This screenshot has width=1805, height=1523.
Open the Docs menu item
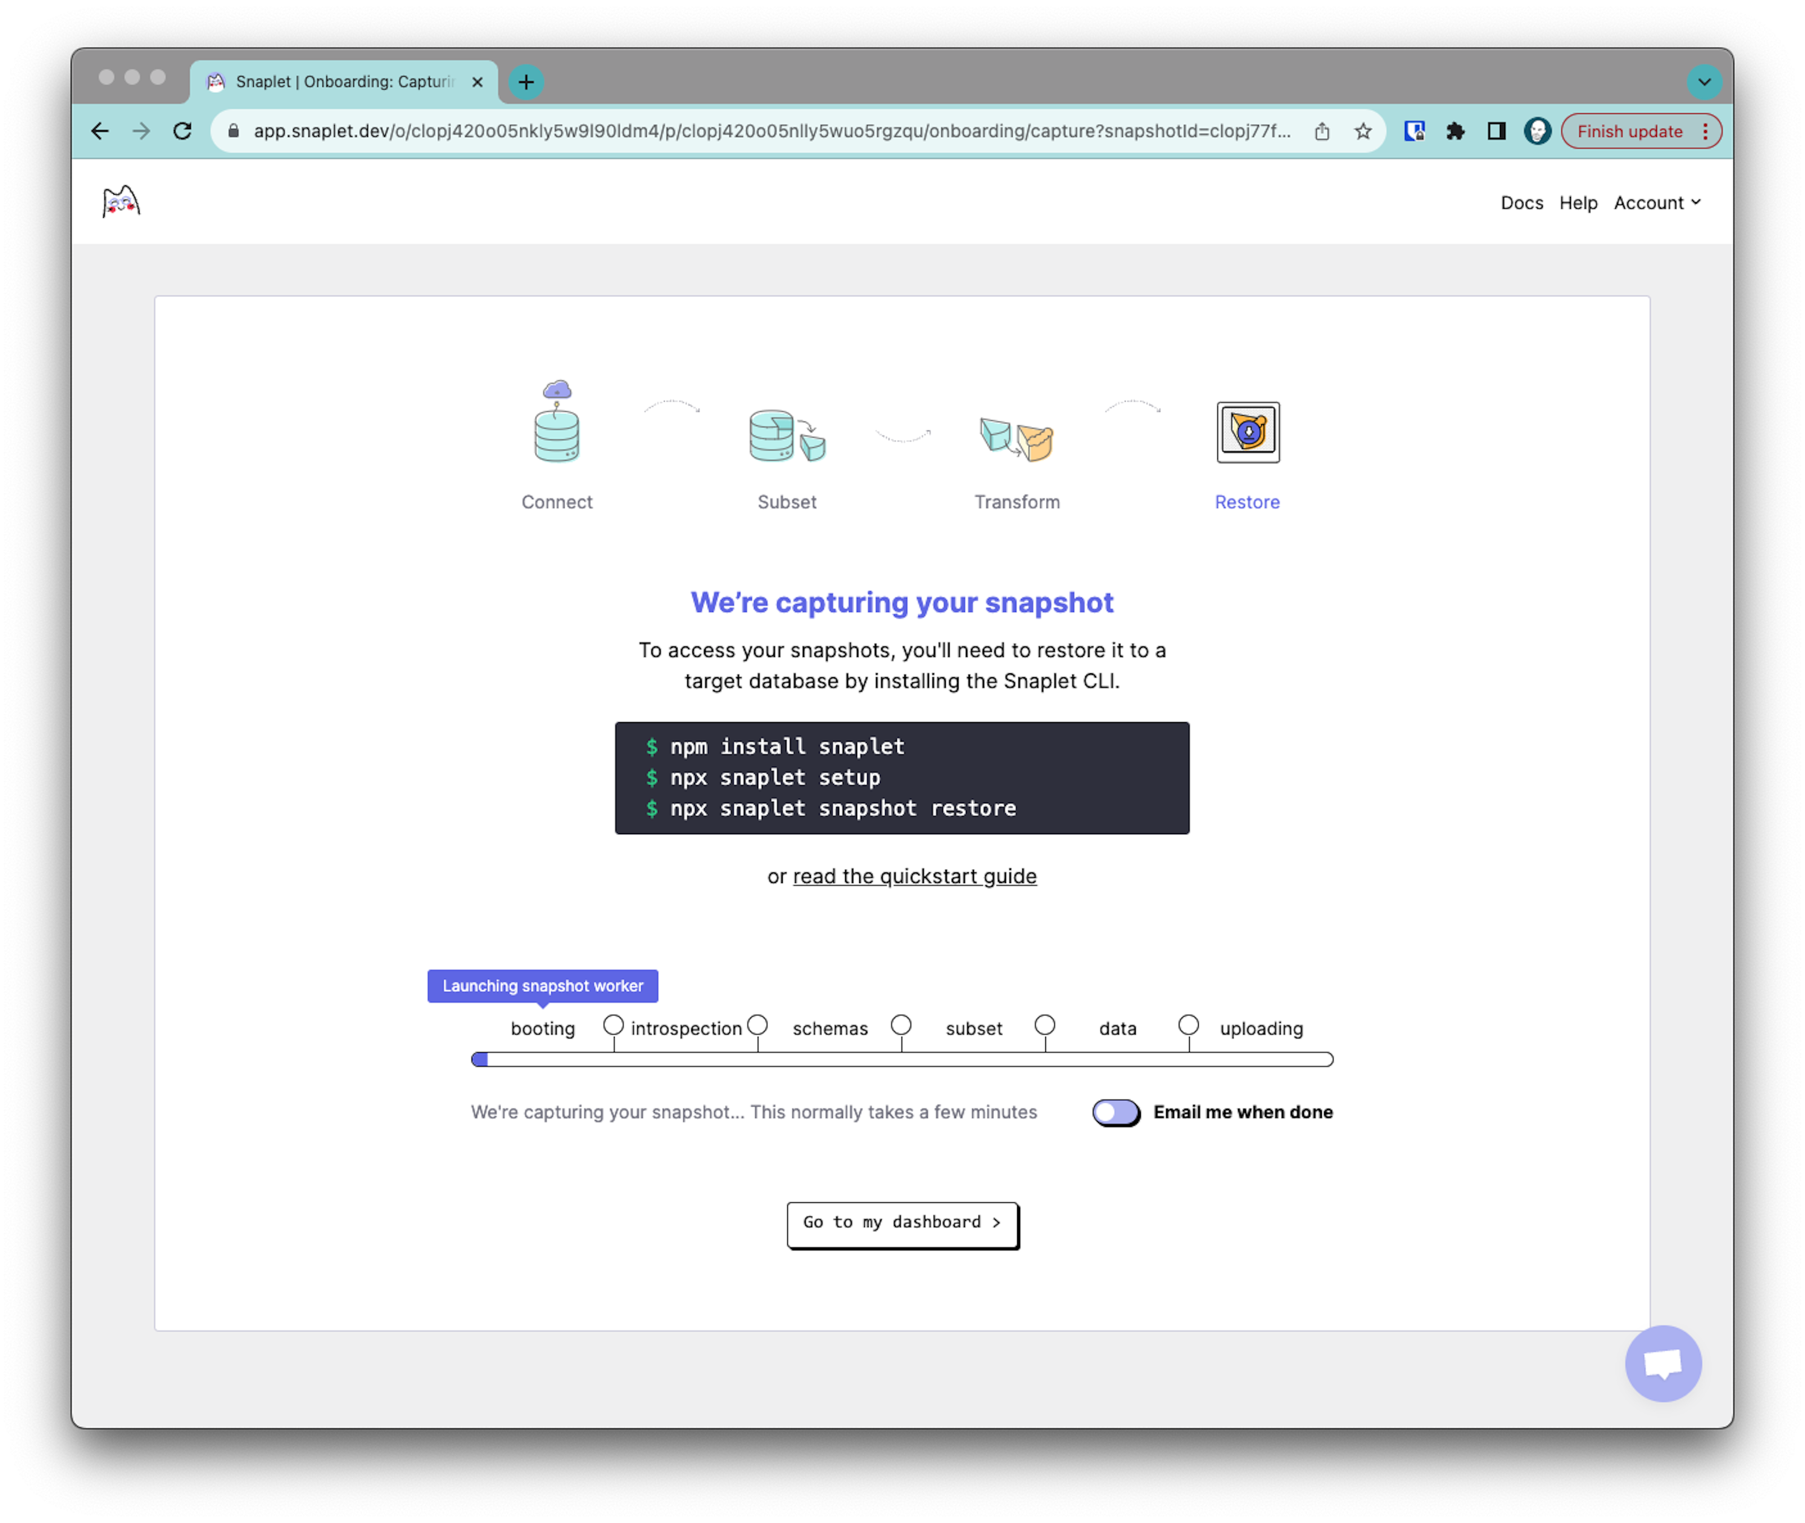tap(1521, 201)
